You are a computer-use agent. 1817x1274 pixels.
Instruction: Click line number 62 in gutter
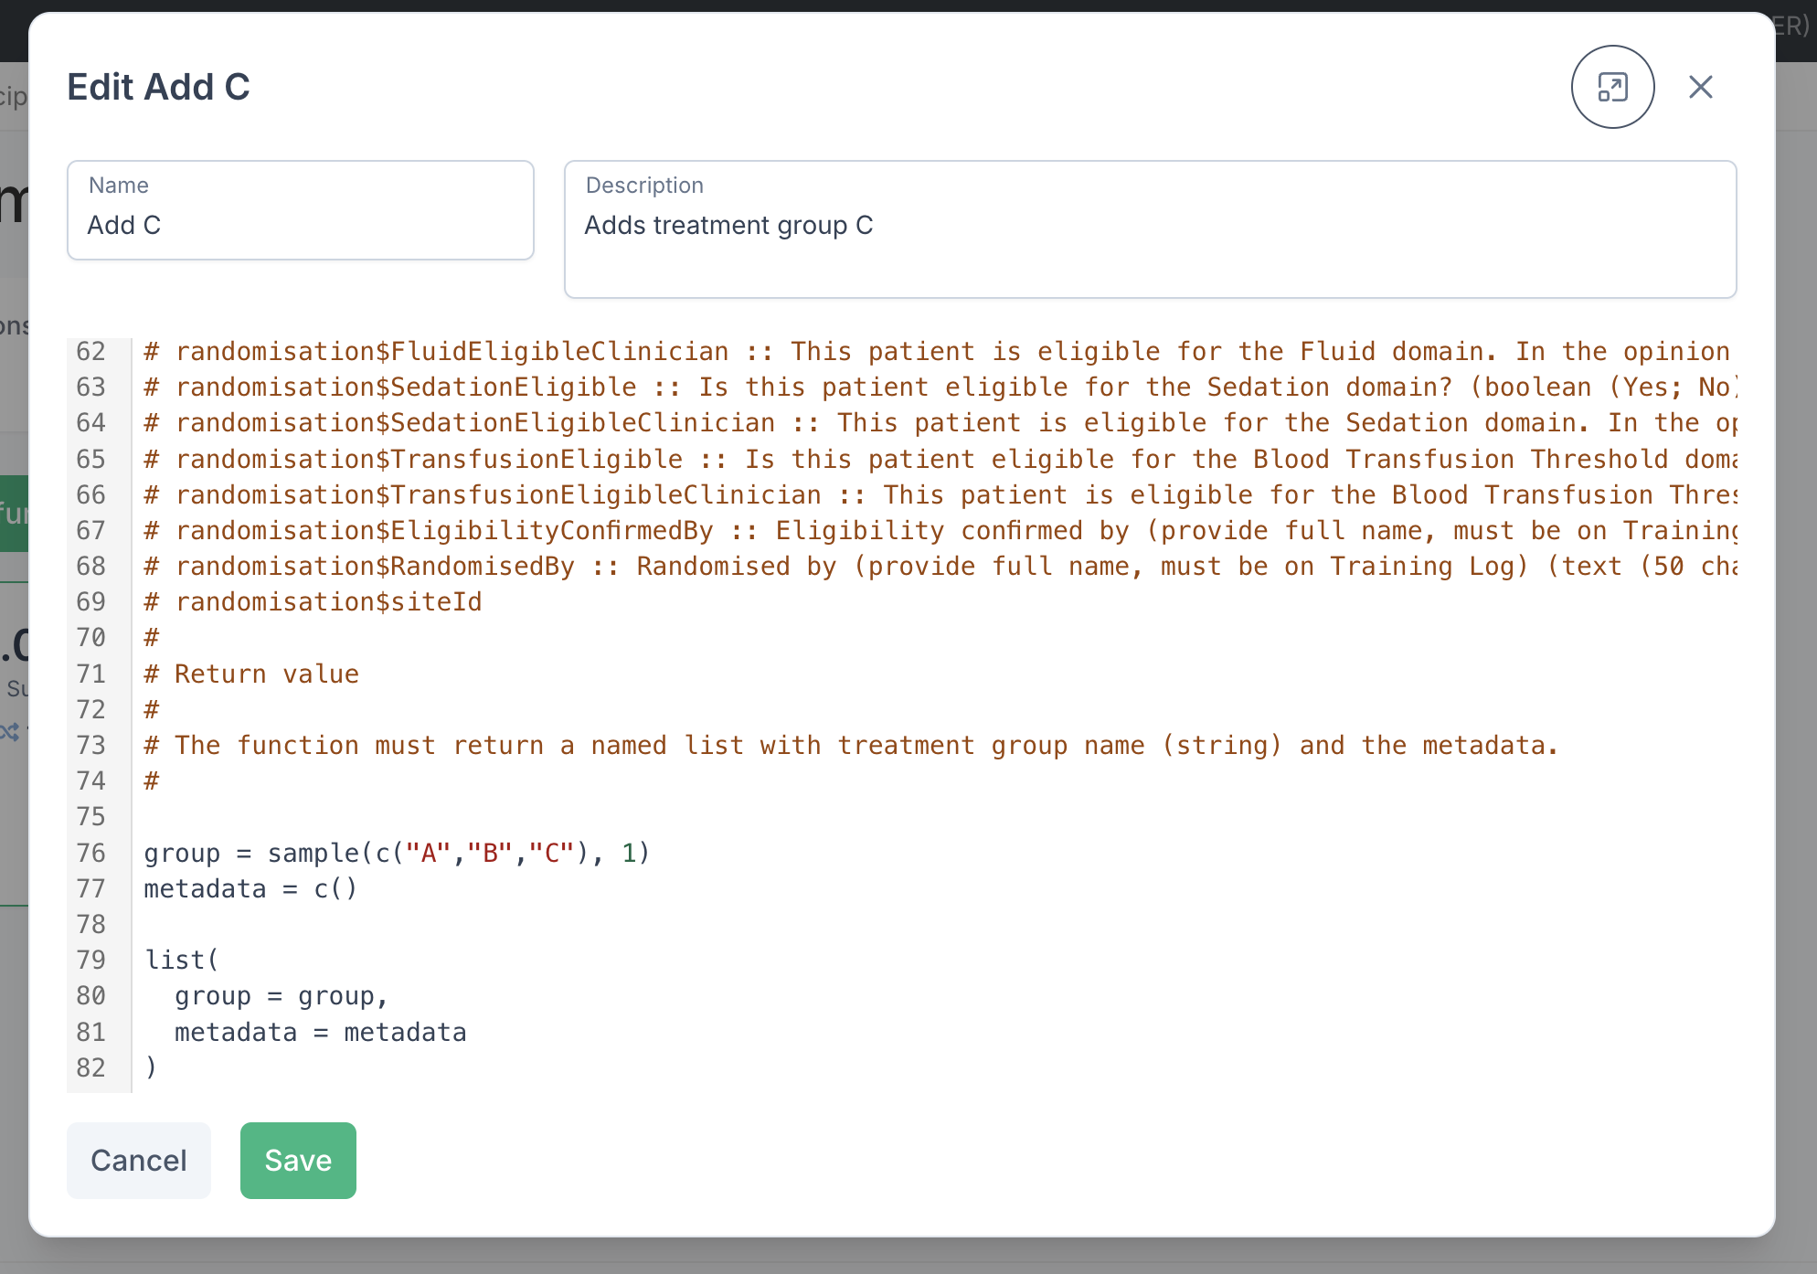(91, 351)
